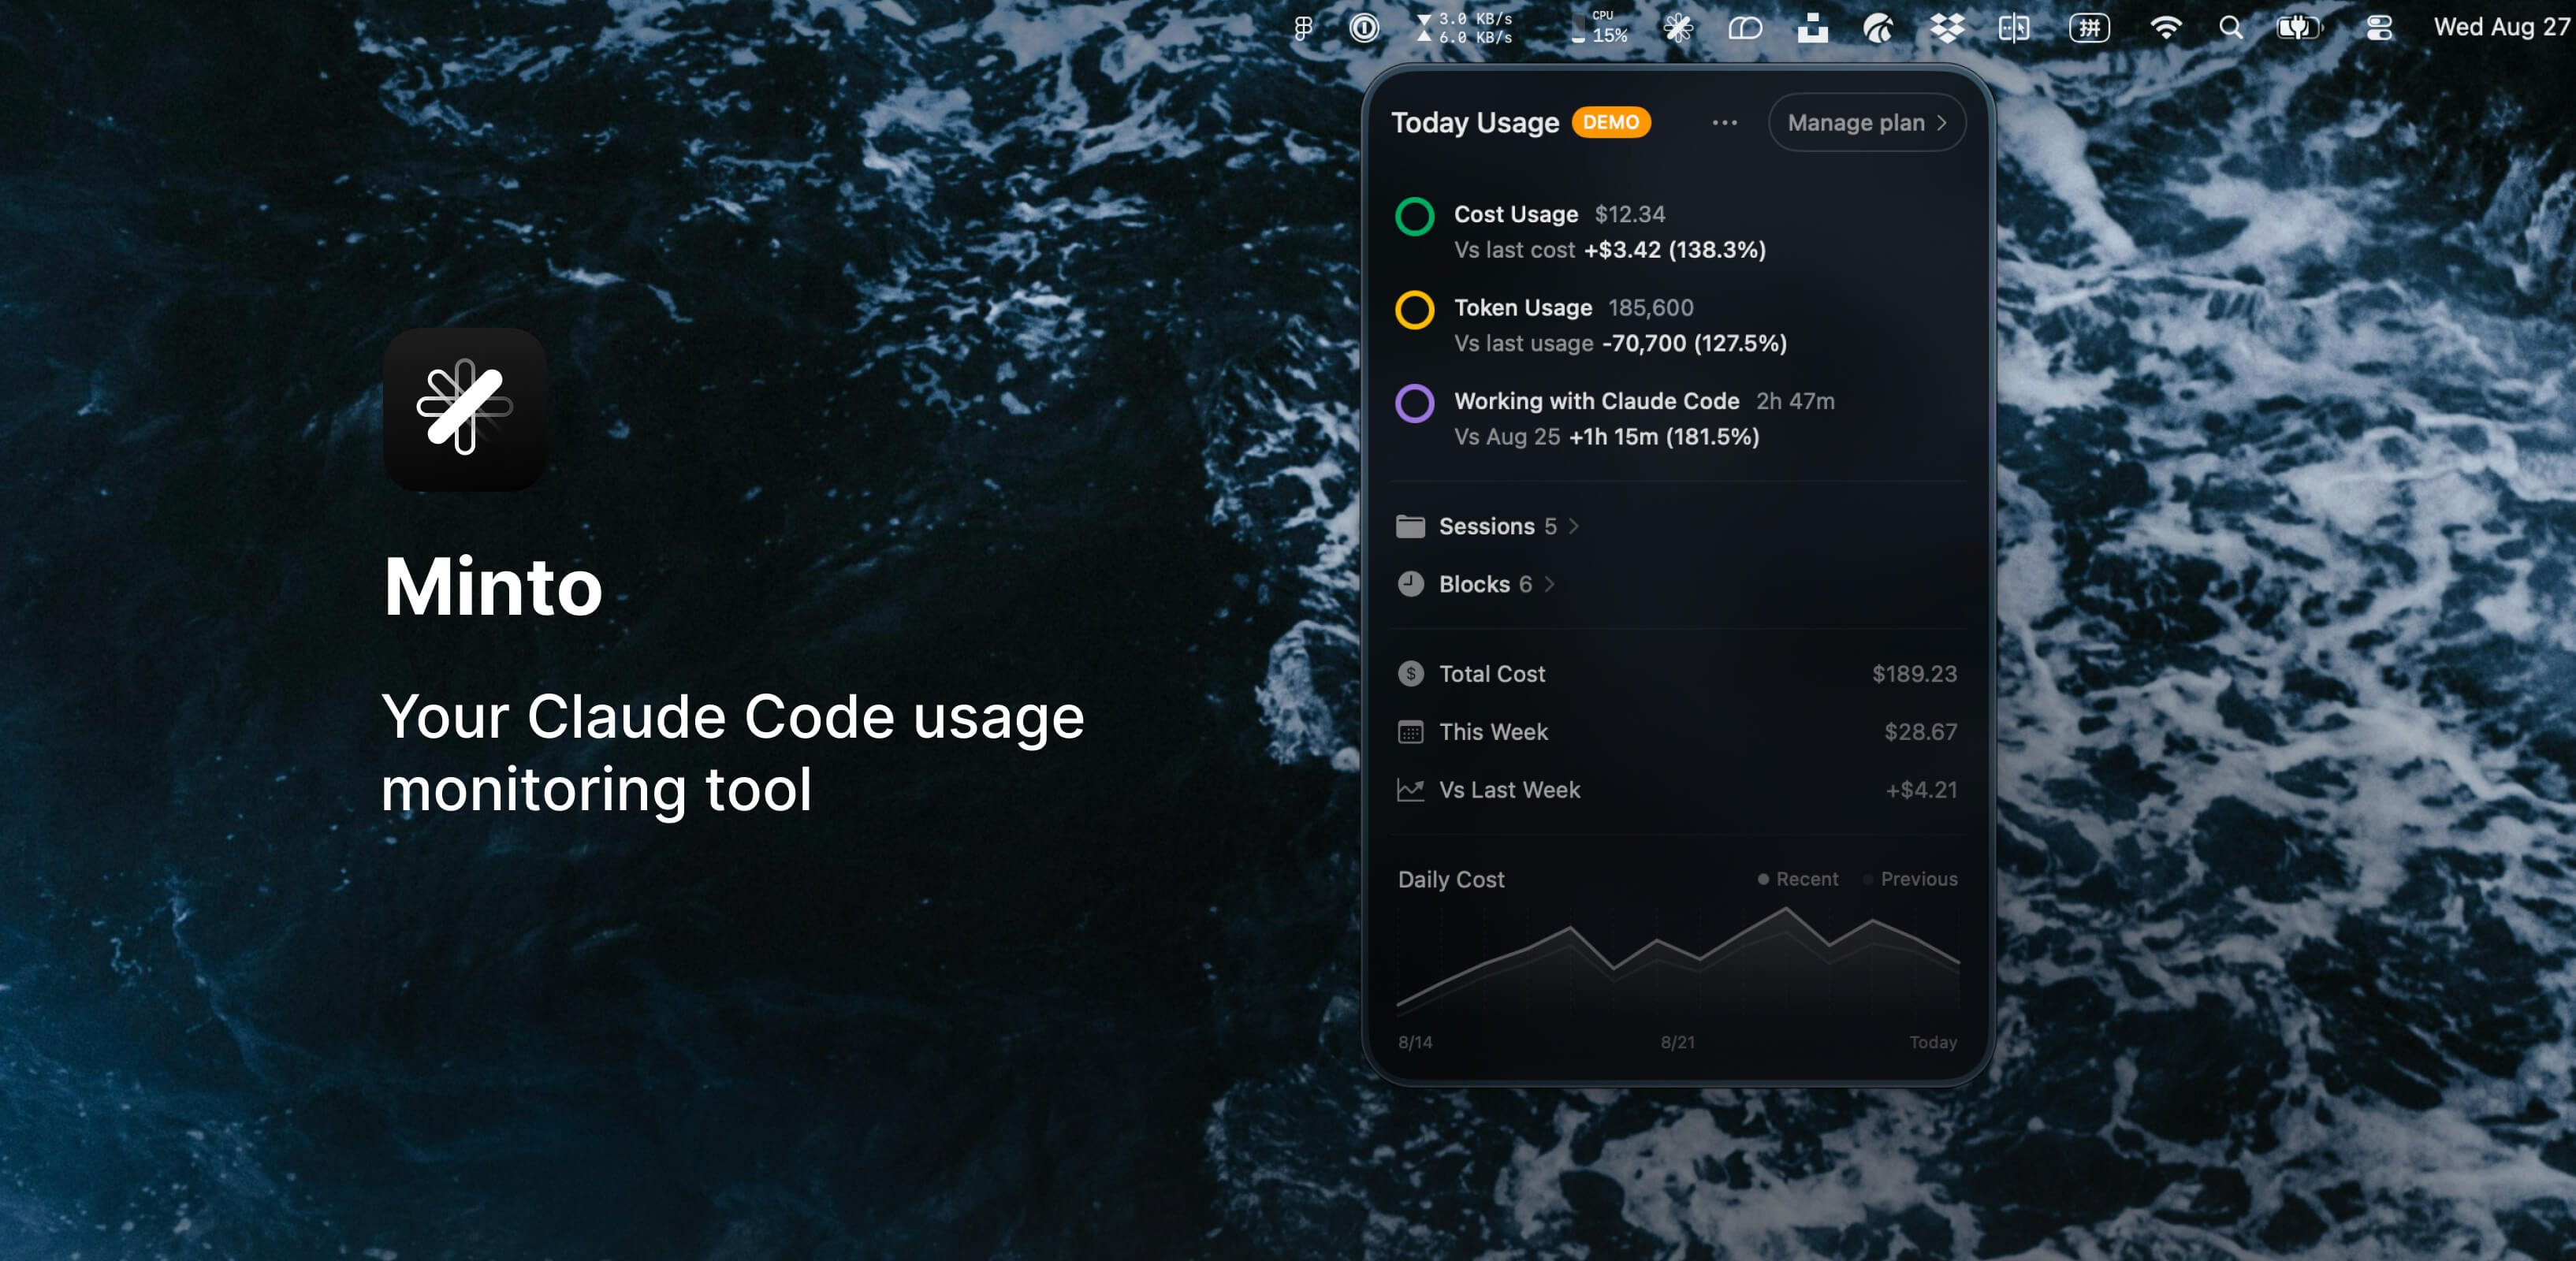
Task: Toggle the Previous series in legend
Action: coord(1910,879)
